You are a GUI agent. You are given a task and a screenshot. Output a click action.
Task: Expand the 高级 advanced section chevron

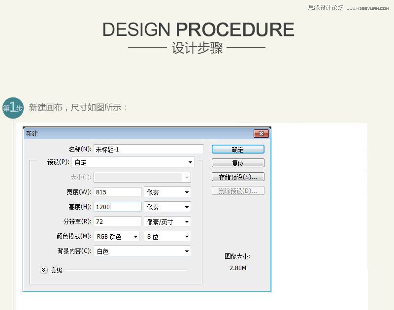pyautogui.click(x=44, y=270)
